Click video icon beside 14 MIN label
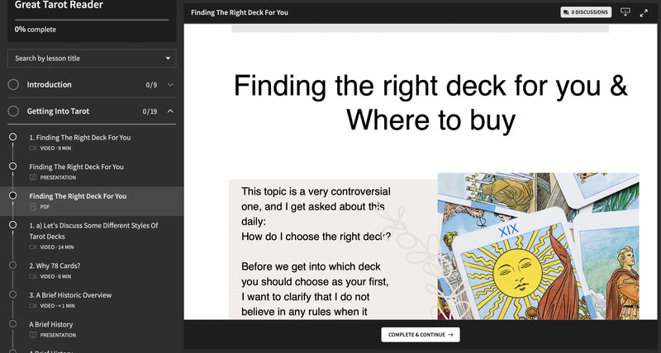The width and height of the screenshot is (661, 353). click(x=33, y=247)
